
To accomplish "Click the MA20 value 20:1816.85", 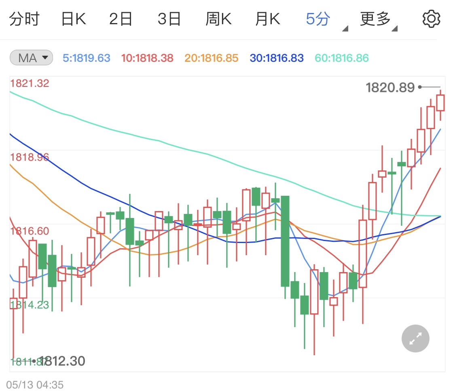I will [211, 58].
